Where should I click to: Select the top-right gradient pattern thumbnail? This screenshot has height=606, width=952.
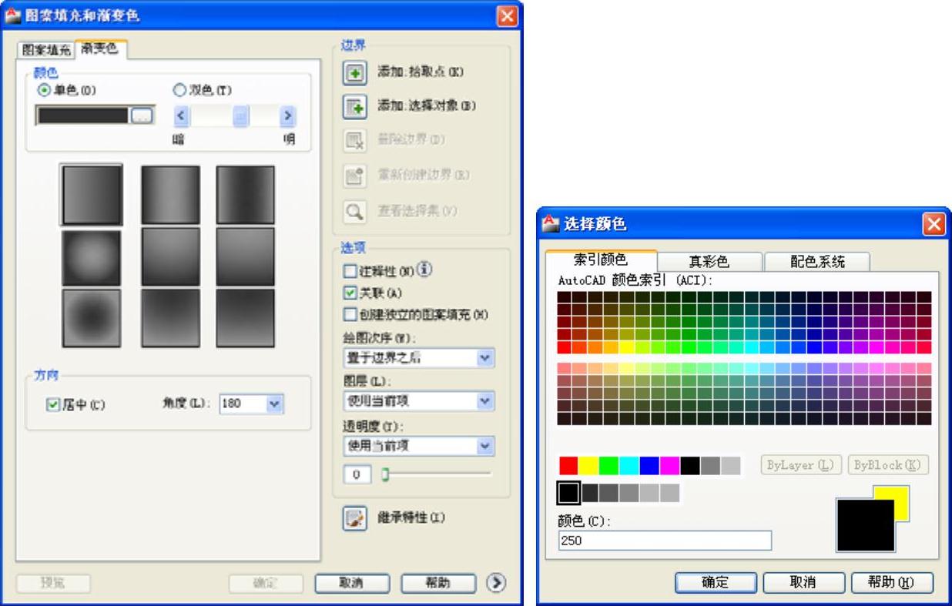(246, 196)
